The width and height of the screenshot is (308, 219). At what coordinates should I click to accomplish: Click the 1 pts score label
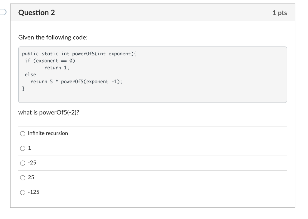279,13
